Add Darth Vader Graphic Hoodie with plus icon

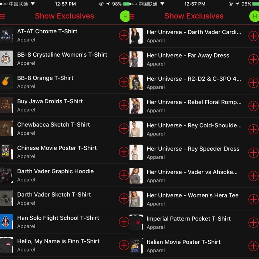click(124, 175)
